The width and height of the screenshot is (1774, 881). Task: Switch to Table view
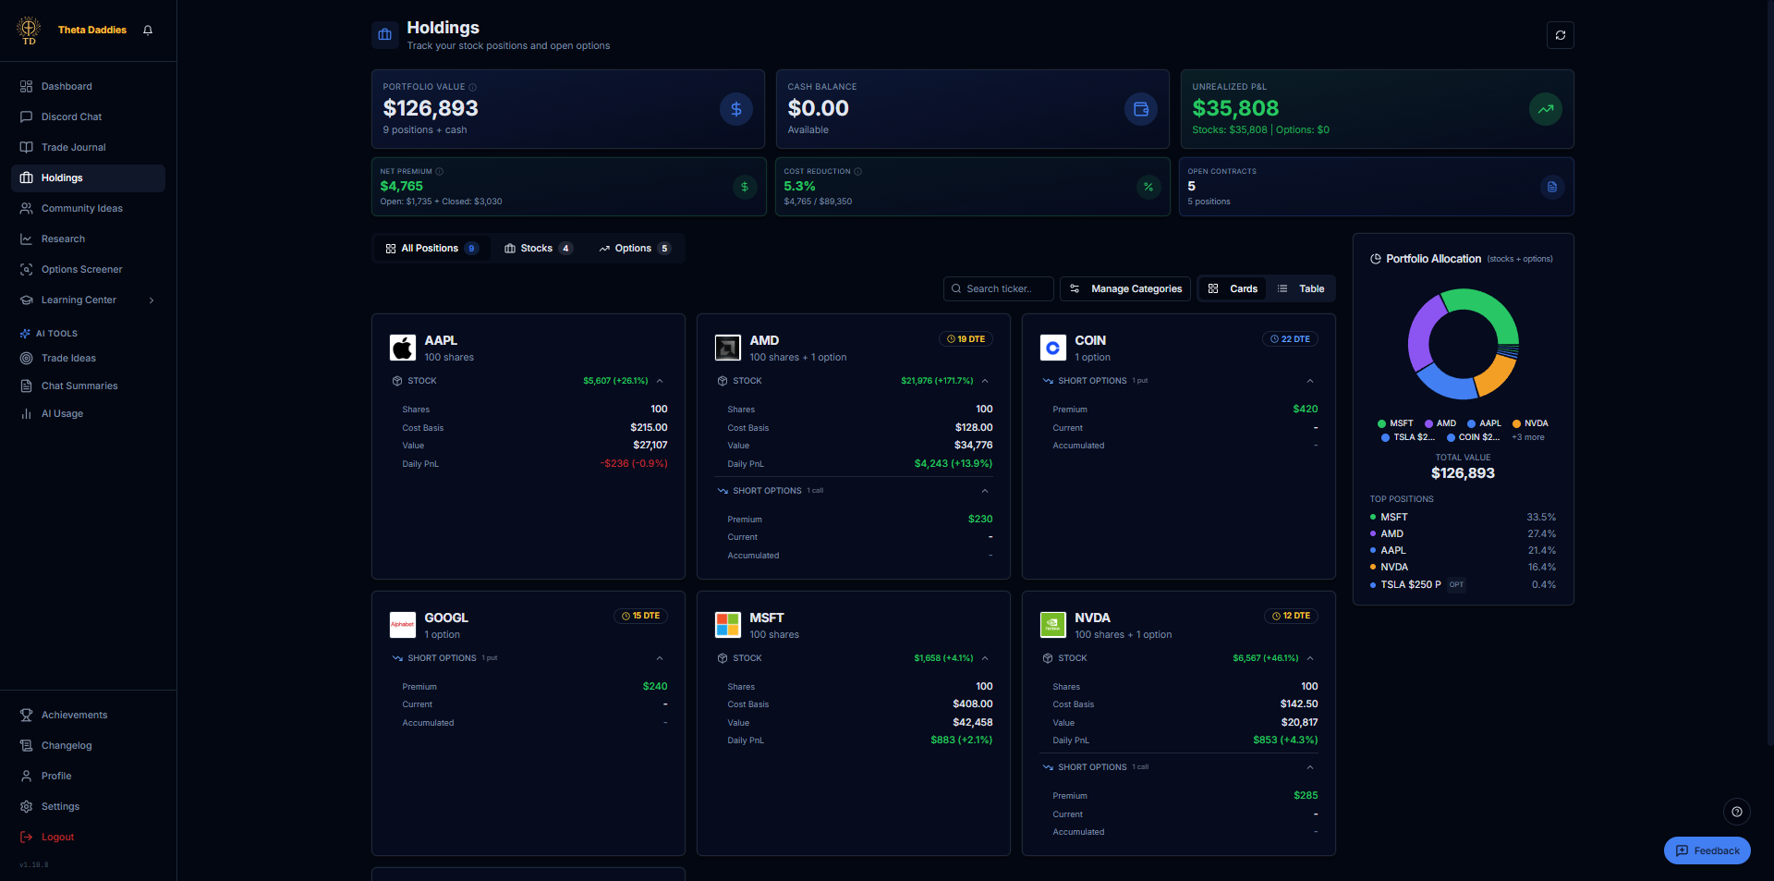pyautogui.click(x=1301, y=288)
